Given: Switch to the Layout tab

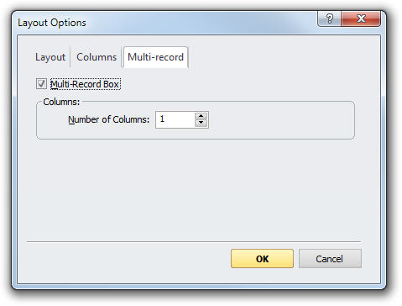Looking at the screenshot, I should click(50, 57).
